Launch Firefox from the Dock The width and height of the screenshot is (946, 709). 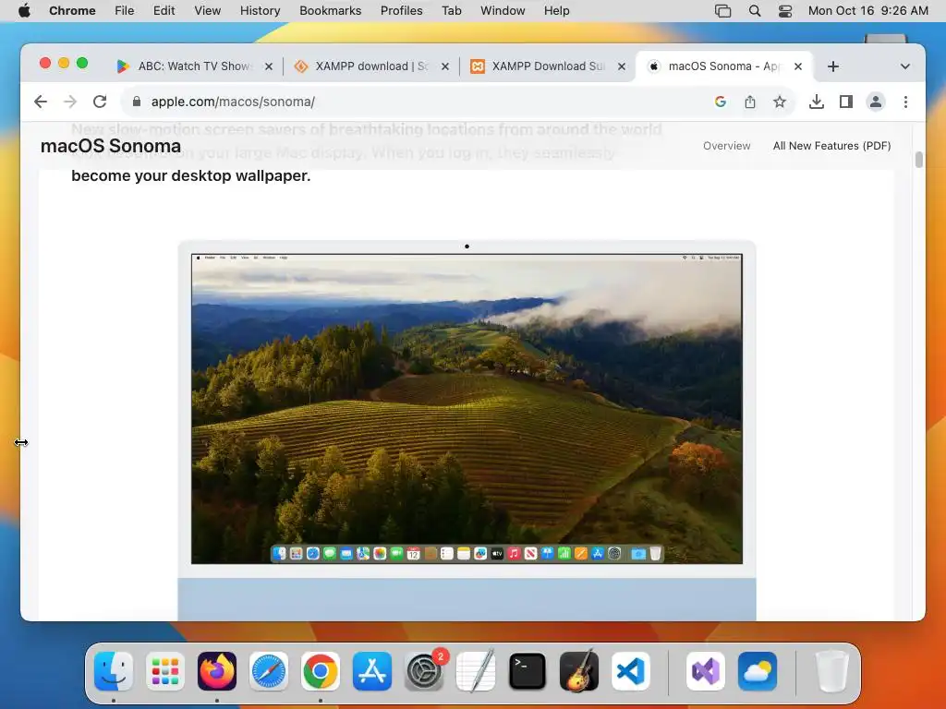(217, 671)
